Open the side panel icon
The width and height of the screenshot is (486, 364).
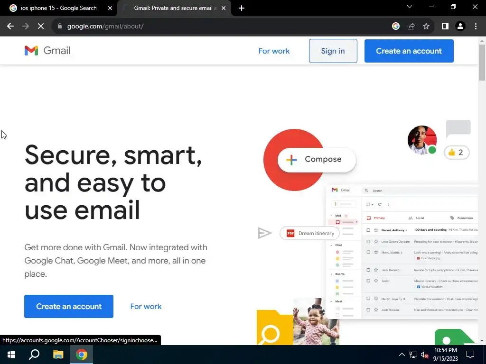pos(445,27)
